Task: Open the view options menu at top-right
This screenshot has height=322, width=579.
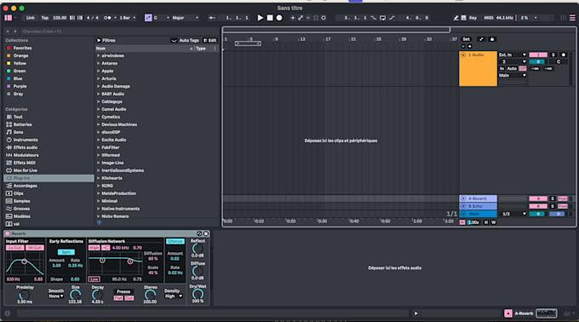Action: pos(572,18)
